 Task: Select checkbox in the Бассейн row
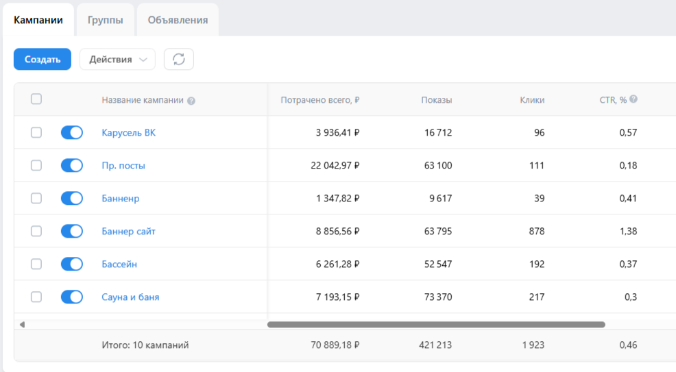click(36, 264)
